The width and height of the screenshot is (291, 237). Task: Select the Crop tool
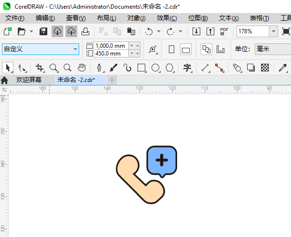coord(40,68)
